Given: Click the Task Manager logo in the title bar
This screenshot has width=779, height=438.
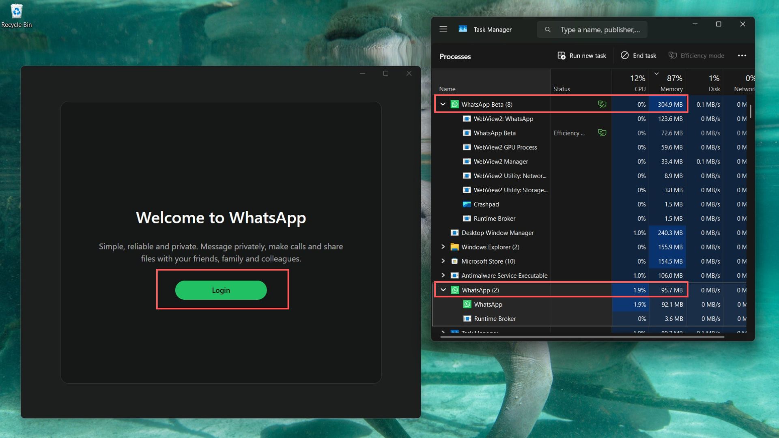Looking at the screenshot, I should pyautogui.click(x=463, y=29).
